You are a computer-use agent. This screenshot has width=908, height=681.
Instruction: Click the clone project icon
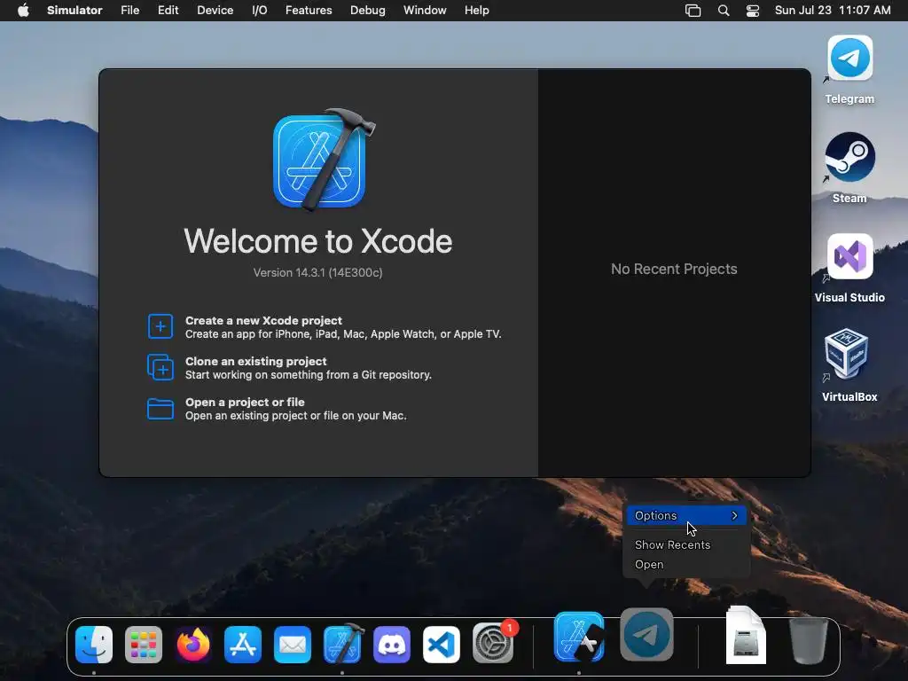pyautogui.click(x=160, y=367)
